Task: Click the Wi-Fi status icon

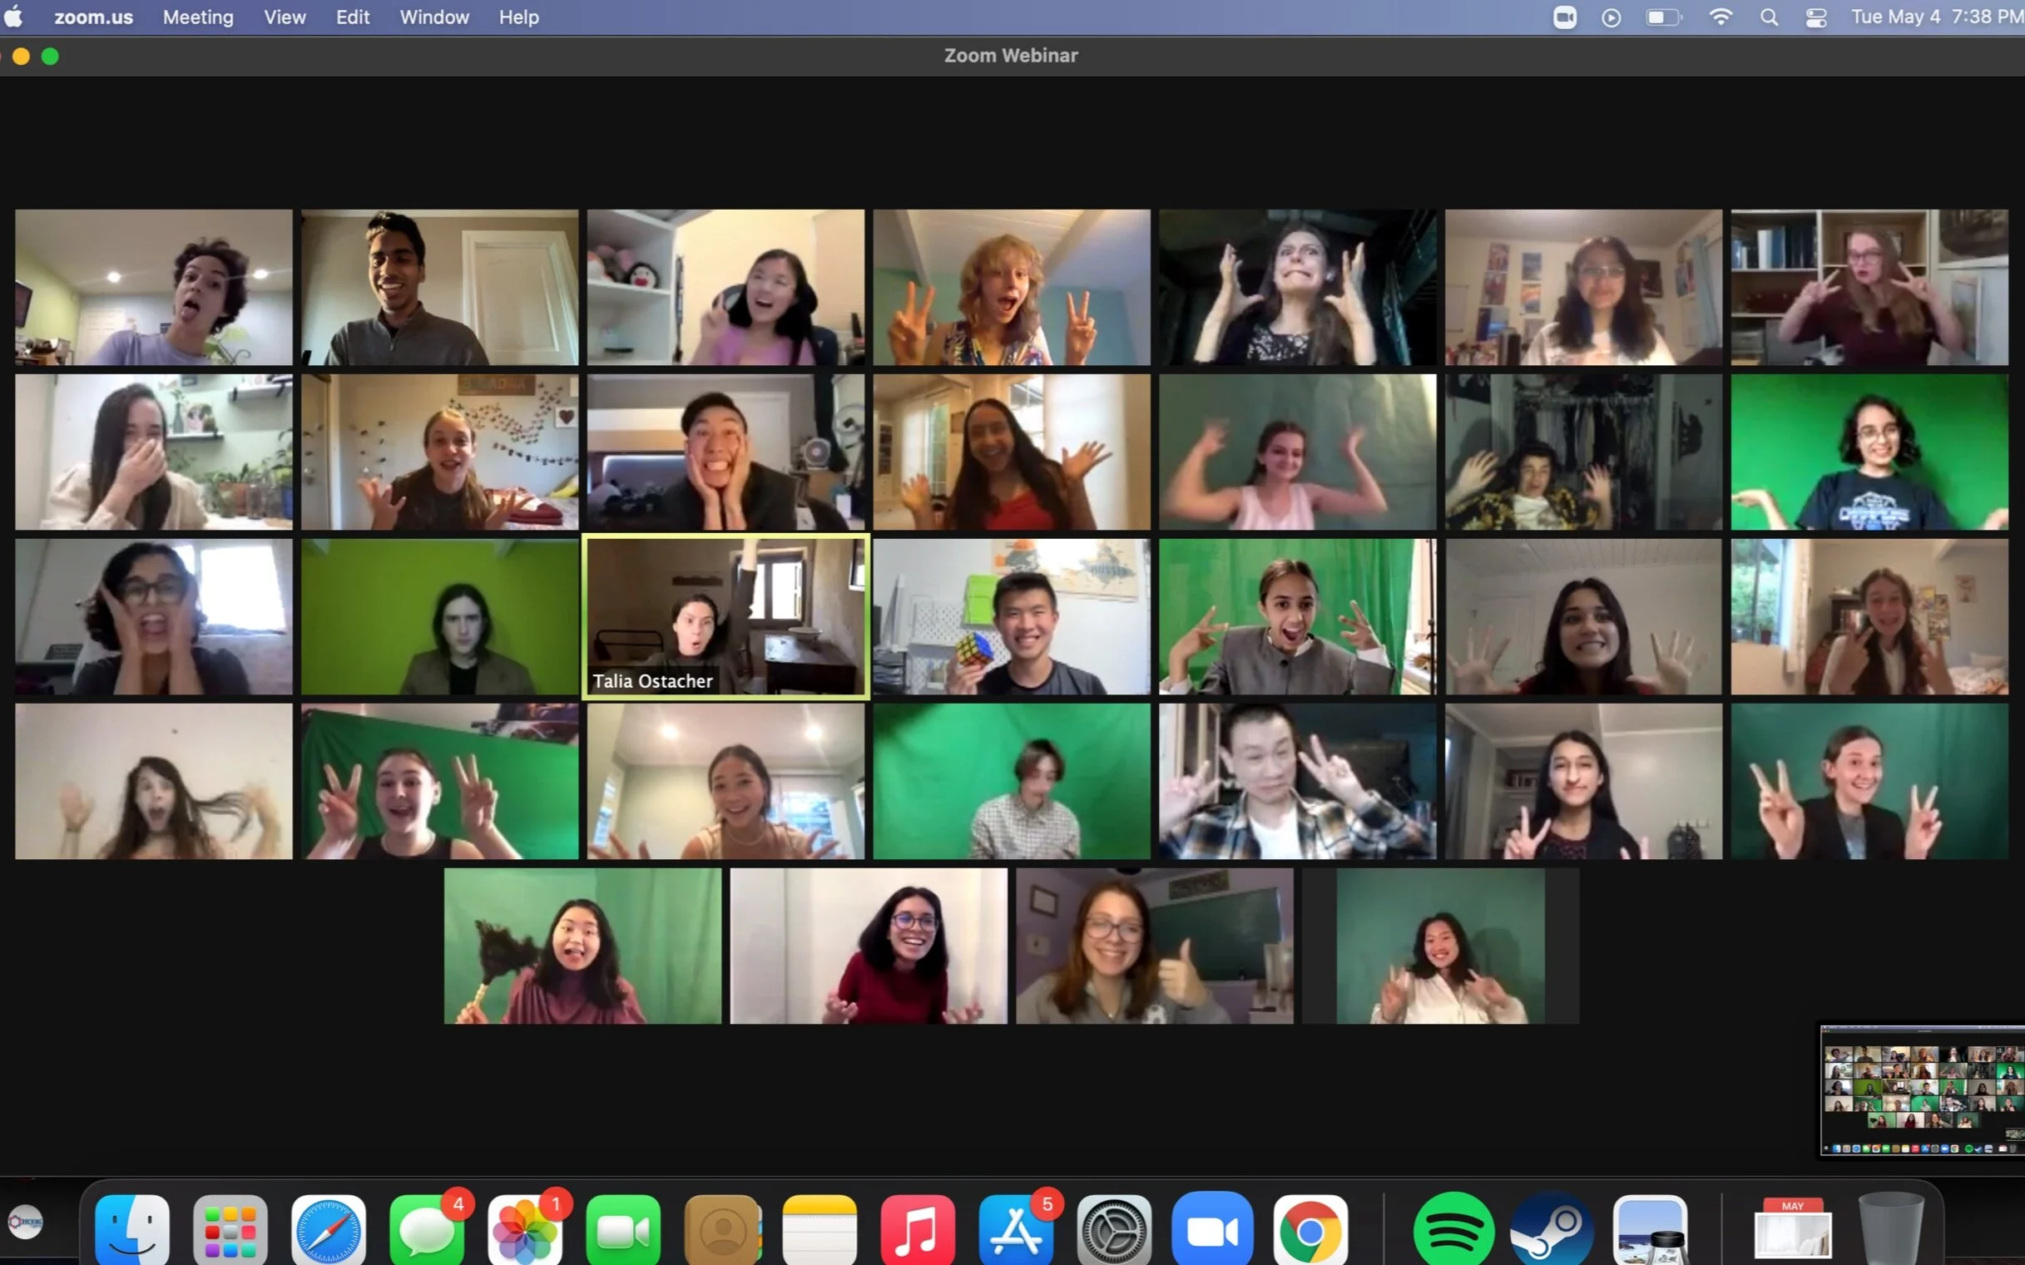Action: point(1721,17)
